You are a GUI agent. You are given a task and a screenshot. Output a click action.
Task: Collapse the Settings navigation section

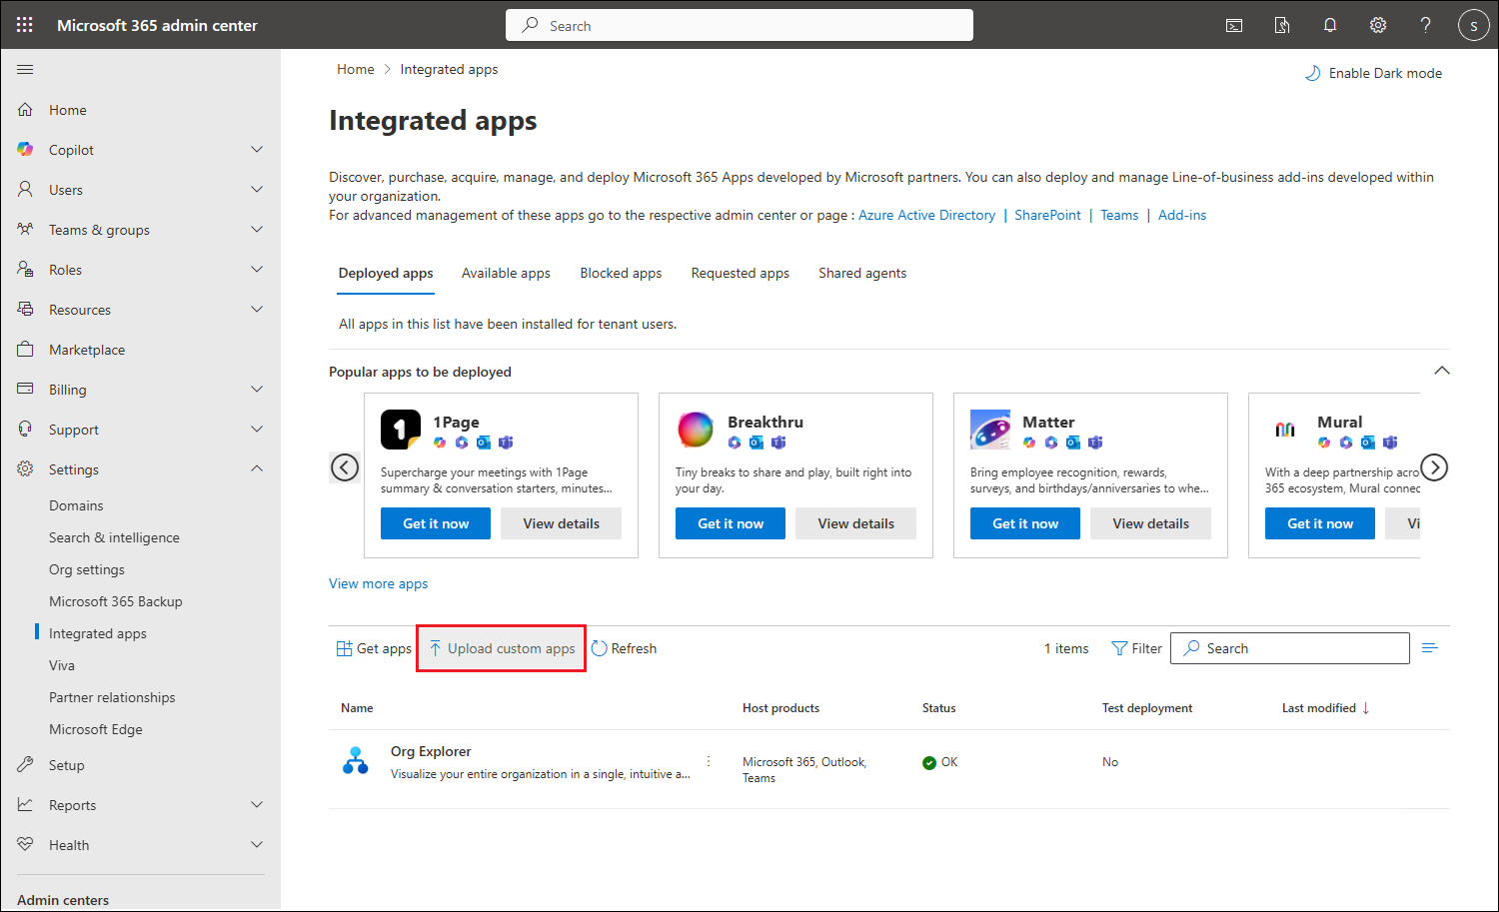pyautogui.click(x=257, y=469)
